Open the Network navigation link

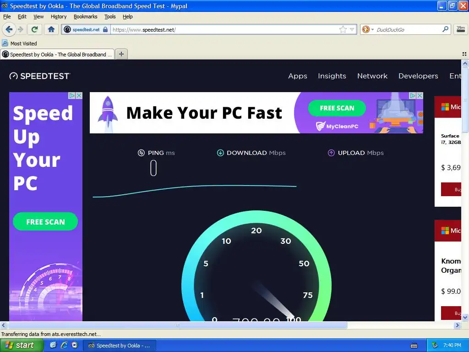(x=372, y=76)
